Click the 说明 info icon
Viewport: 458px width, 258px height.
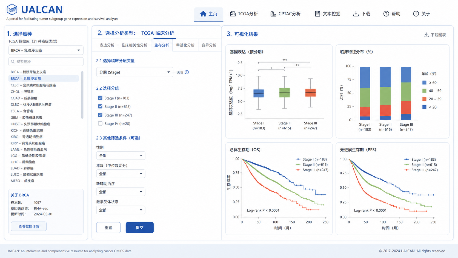[187, 72]
